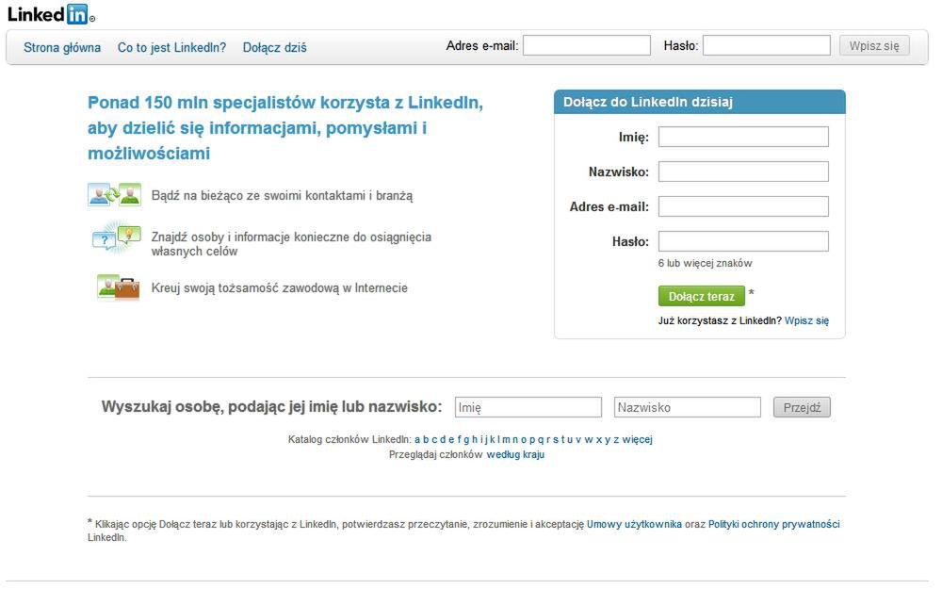Open member directory letter z
The image size is (942, 589).
(x=616, y=439)
